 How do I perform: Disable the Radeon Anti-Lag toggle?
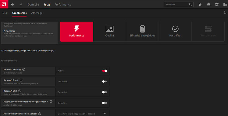tap(105, 71)
